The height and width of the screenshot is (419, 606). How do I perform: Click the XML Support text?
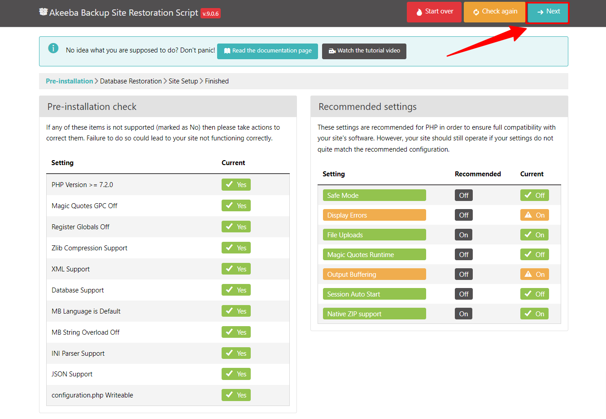pyautogui.click(x=70, y=269)
